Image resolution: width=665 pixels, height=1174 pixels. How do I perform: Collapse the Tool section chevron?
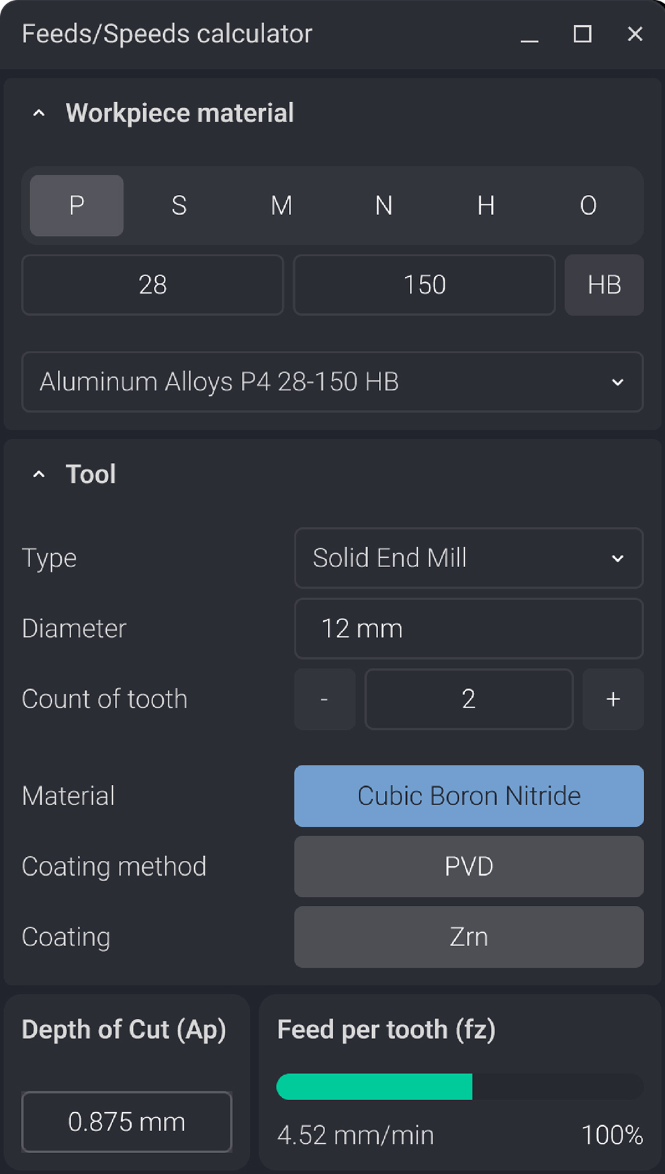pyautogui.click(x=39, y=475)
